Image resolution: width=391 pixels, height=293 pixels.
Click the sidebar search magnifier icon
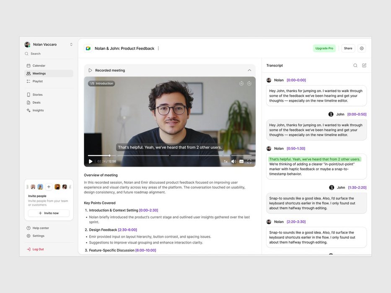pos(27,54)
